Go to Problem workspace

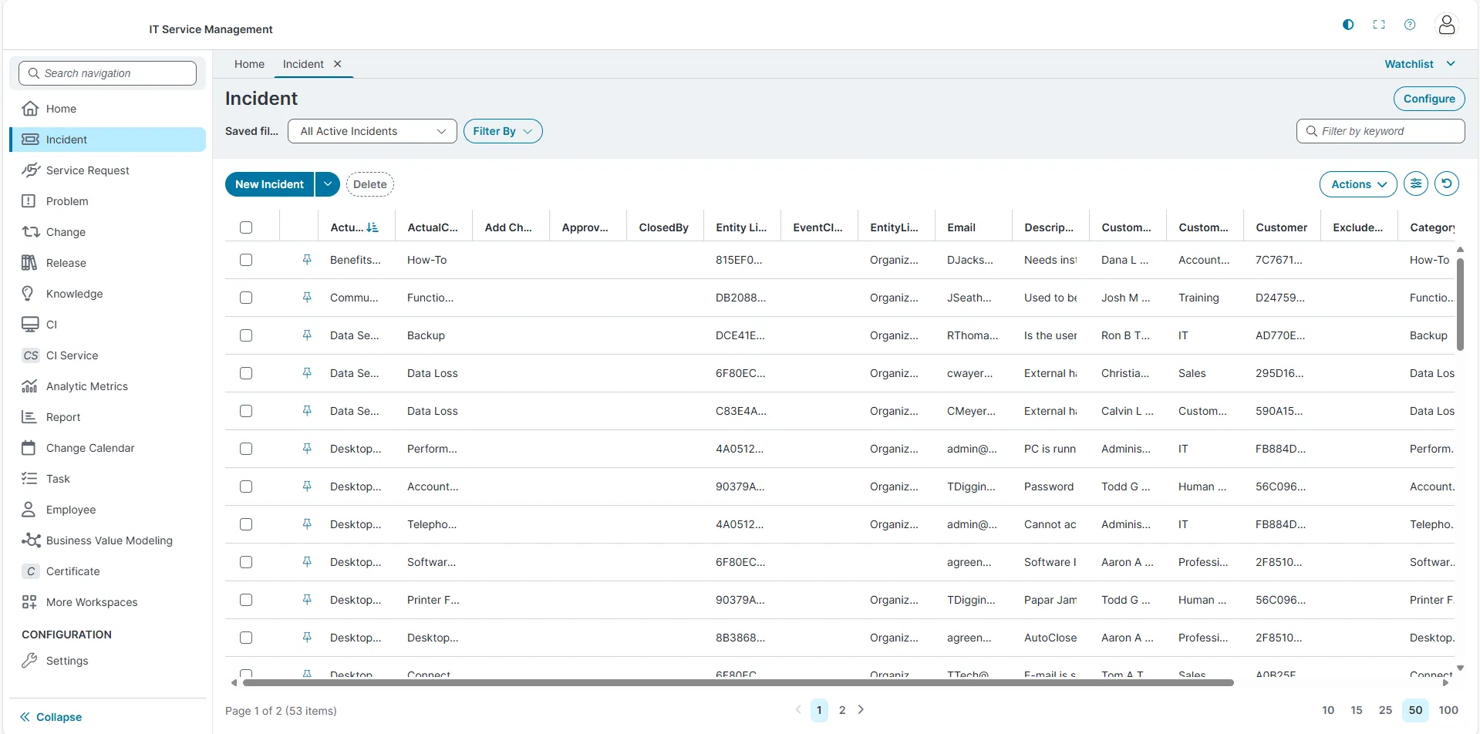[108, 201]
